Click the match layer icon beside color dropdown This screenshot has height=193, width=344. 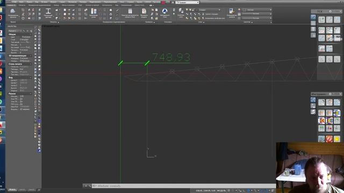coord(231,11)
